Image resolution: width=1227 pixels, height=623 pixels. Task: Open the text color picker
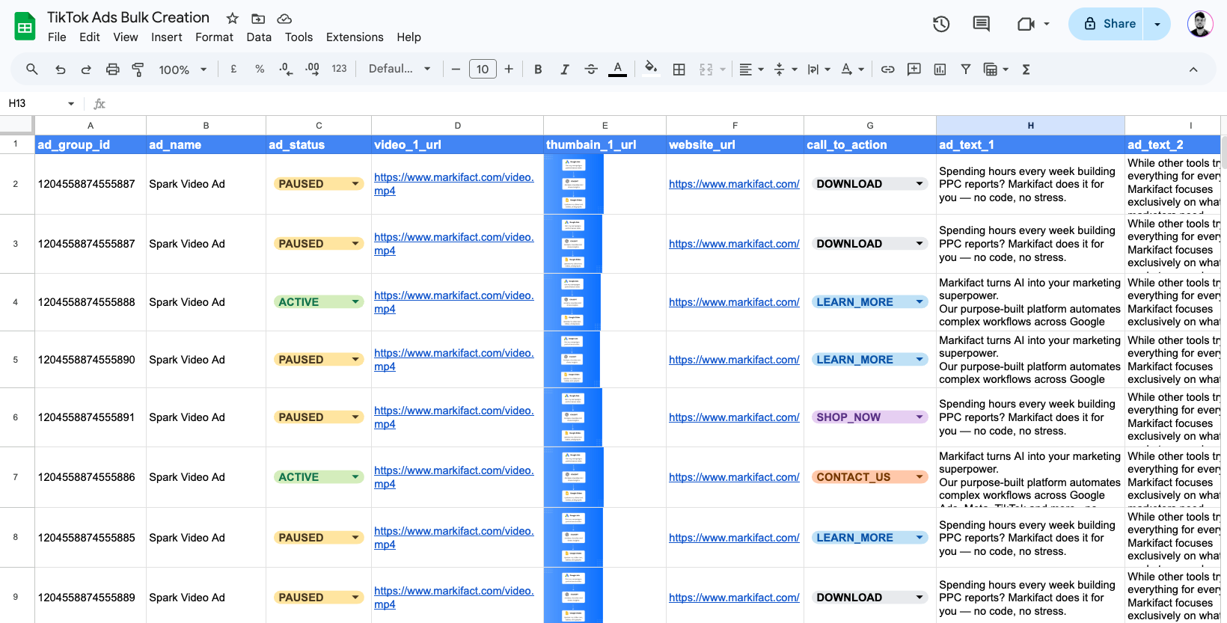617,69
